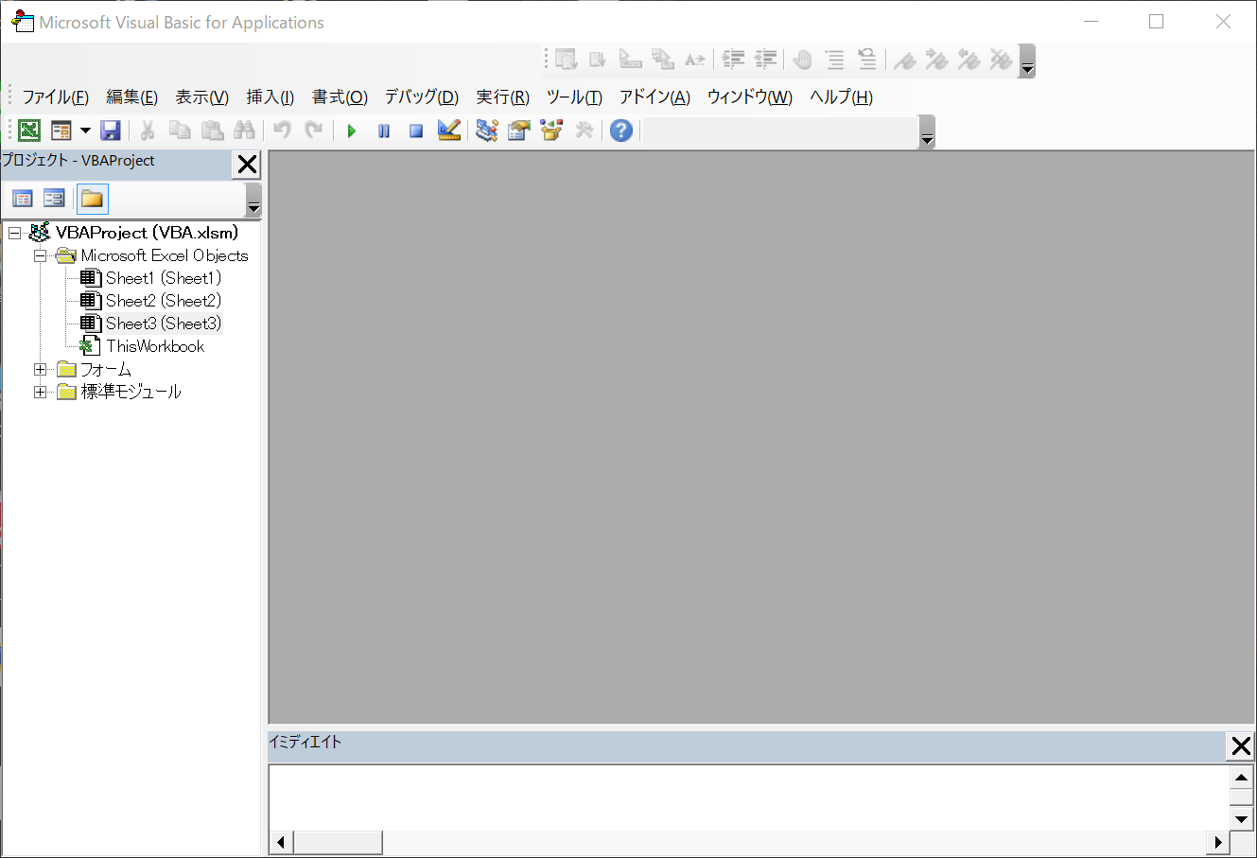
Task: Click the Indent icon in edit toolbar
Action: click(733, 60)
